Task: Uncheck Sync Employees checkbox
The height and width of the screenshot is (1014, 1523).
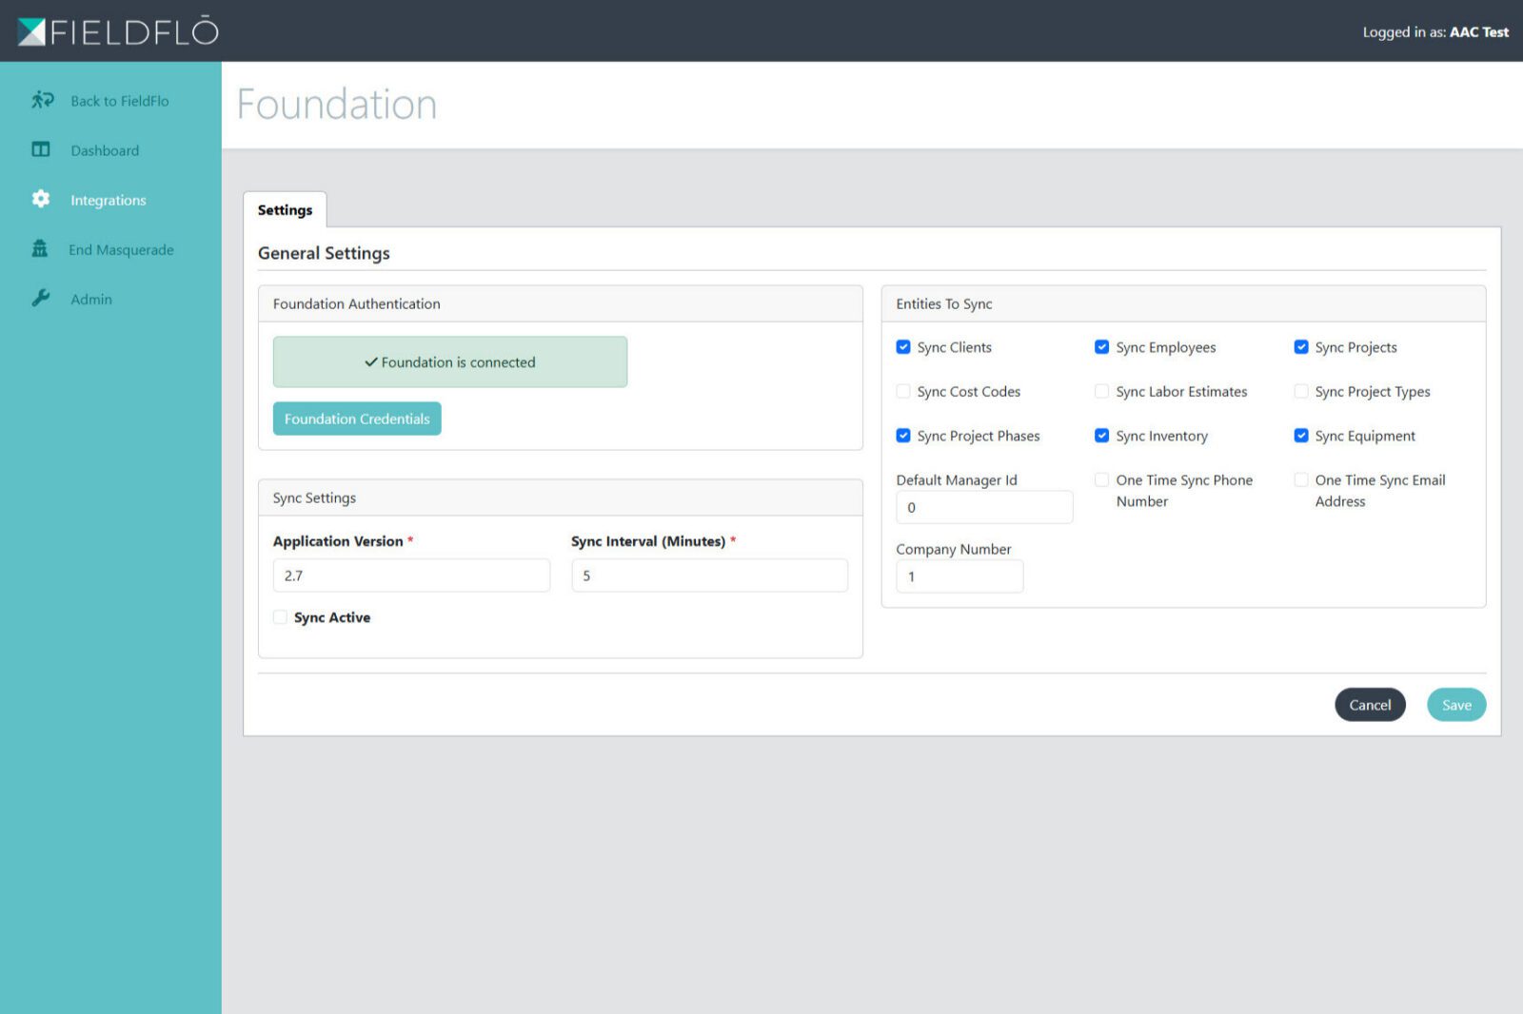Action: (x=1101, y=347)
